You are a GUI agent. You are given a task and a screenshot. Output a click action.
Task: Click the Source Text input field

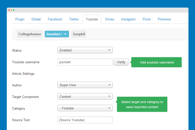click(85, 120)
